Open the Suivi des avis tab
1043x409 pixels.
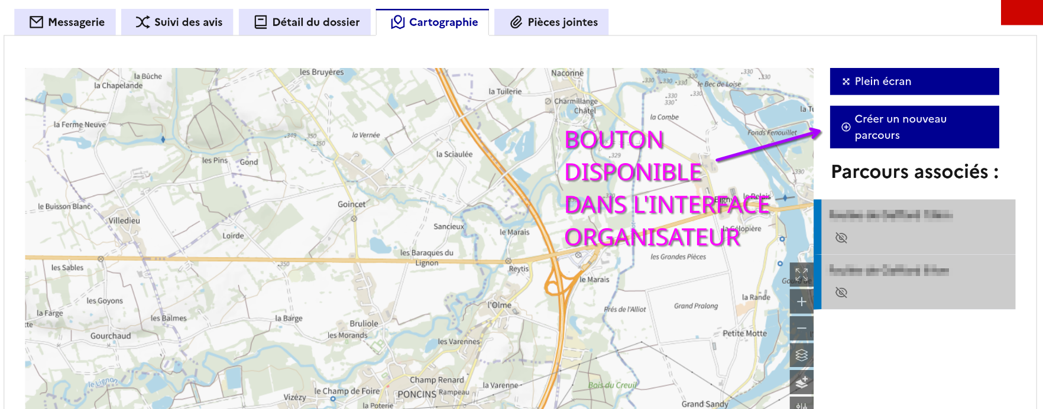point(177,22)
